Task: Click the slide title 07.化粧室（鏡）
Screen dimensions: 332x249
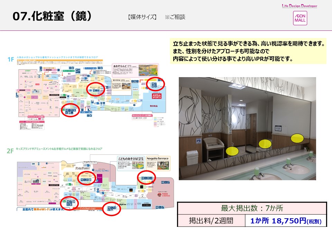Action: (x=52, y=16)
